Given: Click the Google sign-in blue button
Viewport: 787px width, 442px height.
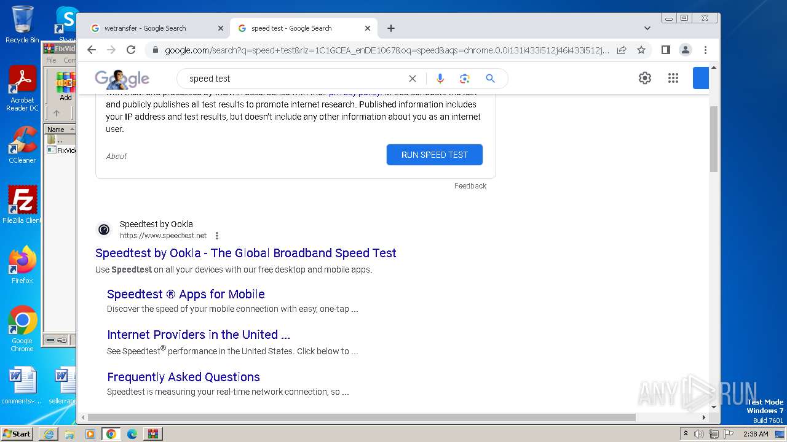Looking at the screenshot, I should point(701,79).
